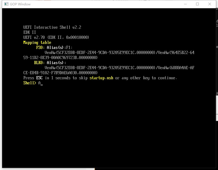Screen dimensions: 218x170
Task: Click the GOP Window title bar app icon
Action: pyautogui.click(x=6, y=4)
